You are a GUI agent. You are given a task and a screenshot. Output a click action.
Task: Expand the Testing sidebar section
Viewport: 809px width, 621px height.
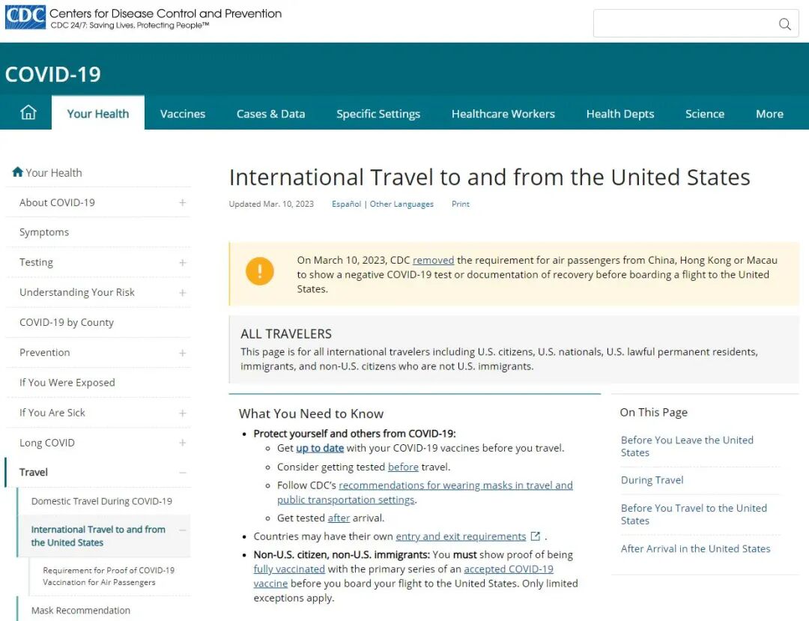(x=182, y=263)
